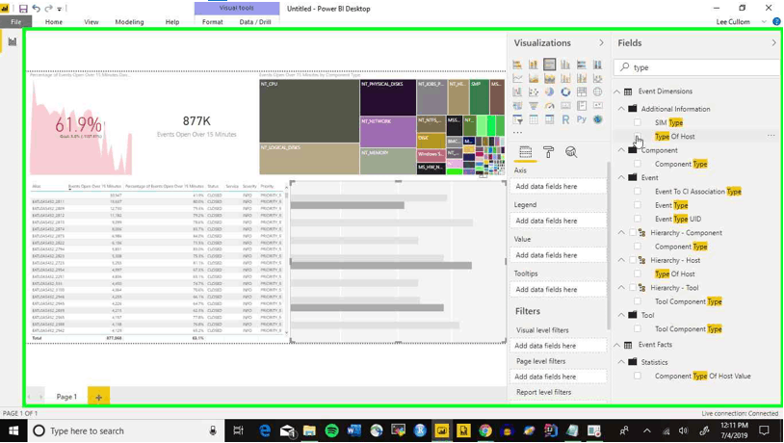Check Tool Component Type under Tool folder
The height and width of the screenshot is (443, 784).
tap(638, 329)
